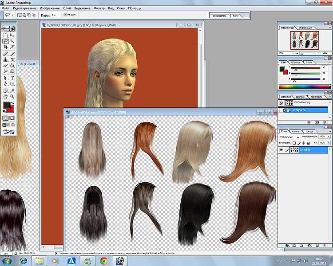Image resolution: width=333 pixels, height=266 pixels.
Task: Open the Lasso tool preset picker dropdown
Action: tap(13, 15)
